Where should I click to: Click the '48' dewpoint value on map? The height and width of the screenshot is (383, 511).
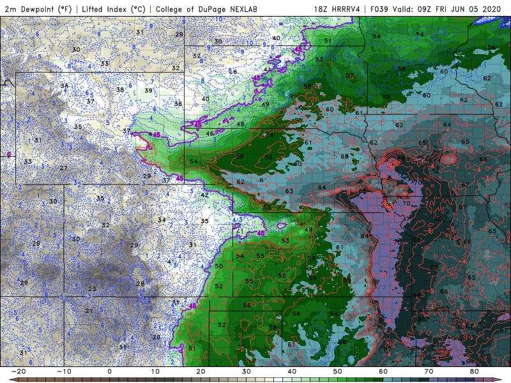pyautogui.click(x=241, y=124)
